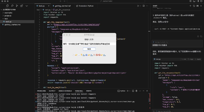Show the chat history
This screenshot has height=112, width=204.
coord(194,6)
